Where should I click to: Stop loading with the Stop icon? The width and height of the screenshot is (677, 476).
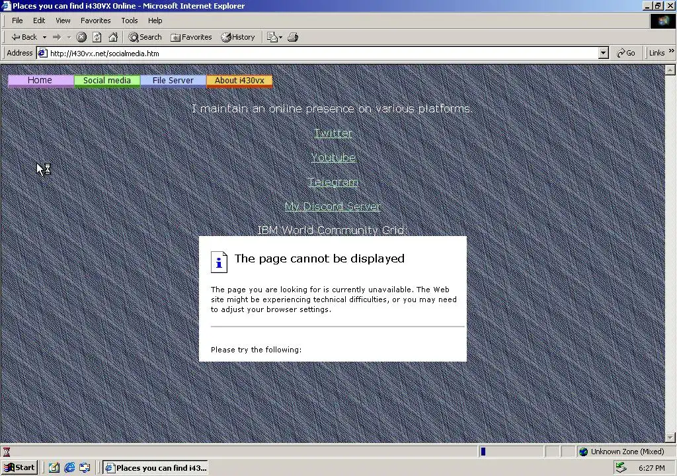pos(81,37)
